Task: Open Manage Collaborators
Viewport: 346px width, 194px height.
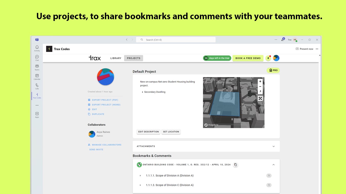Action: (x=105, y=145)
